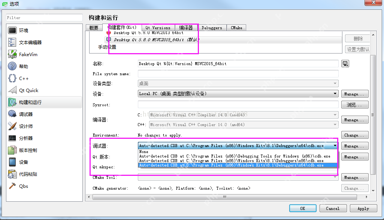Image resolution: width=384 pixels, height=220 pixels.
Task: Click the scroll-up arrow of the kit panel
Action: pyautogui.click(x=373, y=35)
